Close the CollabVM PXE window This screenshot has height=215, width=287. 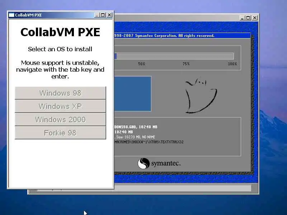pyautogui.click(x=109, y=15)
